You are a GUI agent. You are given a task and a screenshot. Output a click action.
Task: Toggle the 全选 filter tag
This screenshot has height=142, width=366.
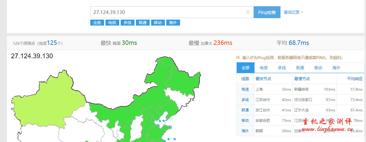coord(97,23)
